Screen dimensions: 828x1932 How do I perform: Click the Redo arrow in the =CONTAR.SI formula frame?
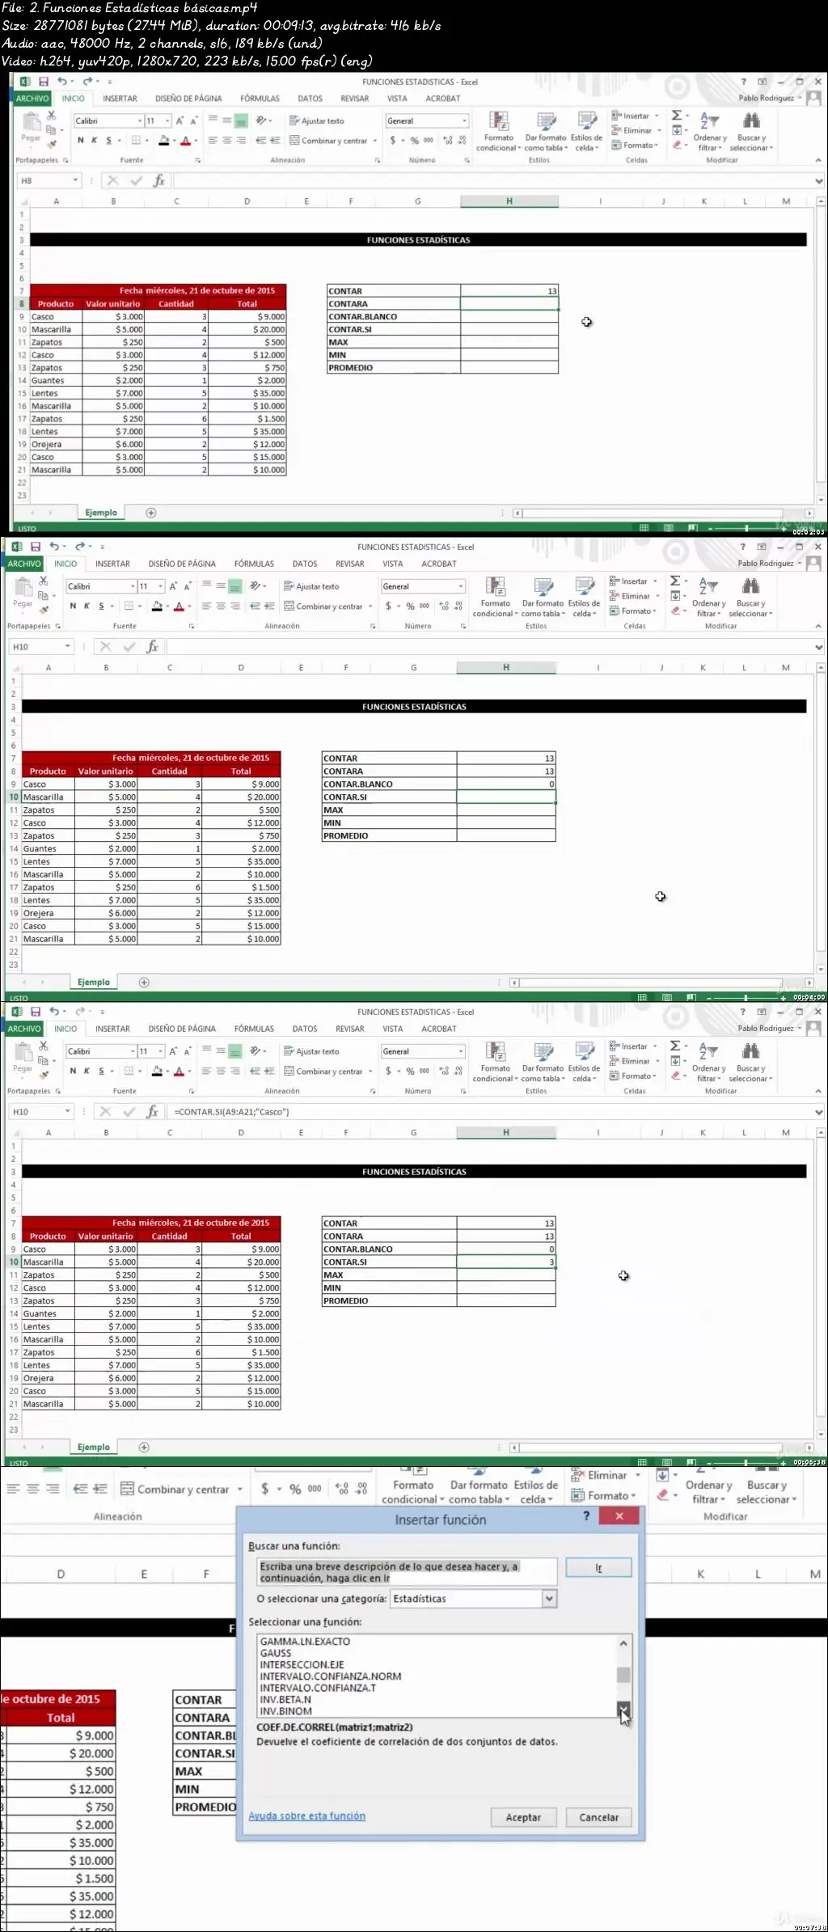click(x=80, y=1012)
